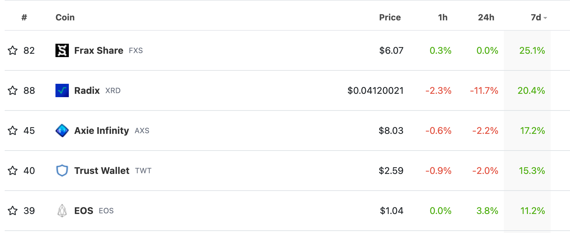
Task: Open the Radix coin logo icon
Action: point(62,90)
